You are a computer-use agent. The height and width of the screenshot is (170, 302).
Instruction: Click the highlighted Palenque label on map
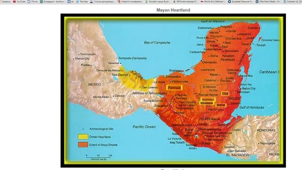(174, 88)
